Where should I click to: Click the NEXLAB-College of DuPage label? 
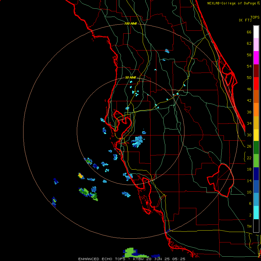[231, 3]
